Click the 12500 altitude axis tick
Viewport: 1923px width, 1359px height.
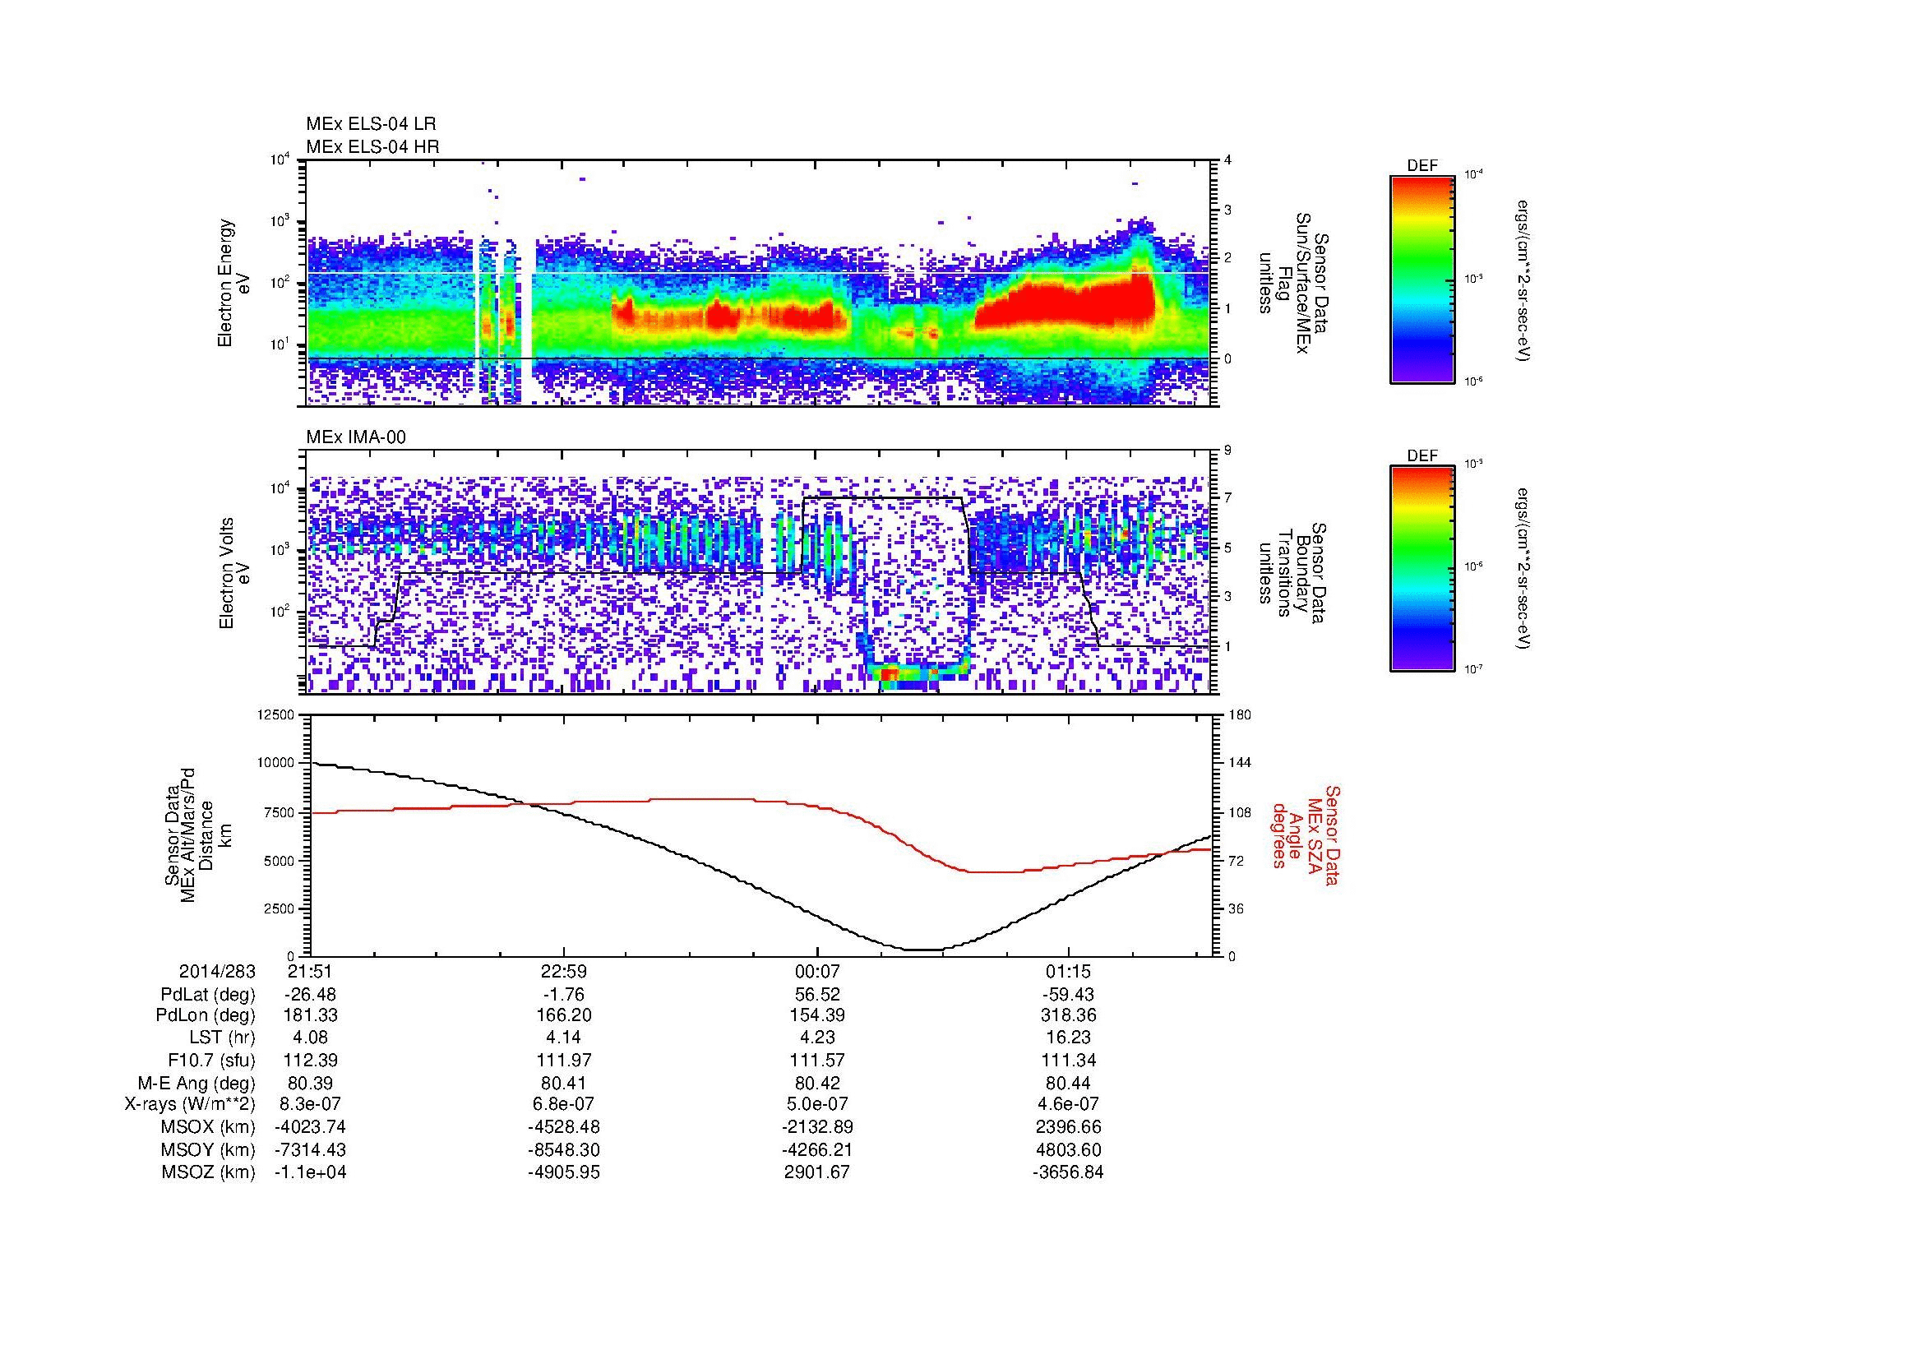pyautogui.click(x=277, y=714)
